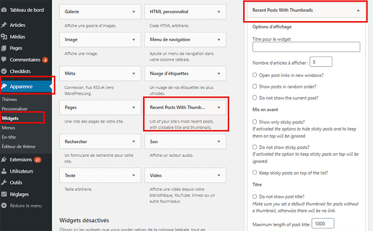Click the Médias media icon
Viewport: 373px width, 231px height.
(4, 36)
